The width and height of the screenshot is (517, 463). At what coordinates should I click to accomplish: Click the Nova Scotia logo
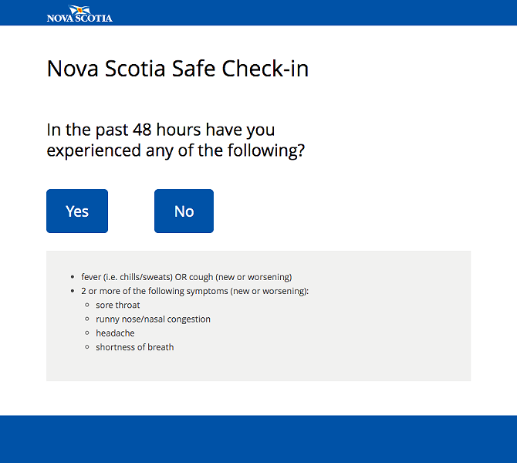point(79,14)
